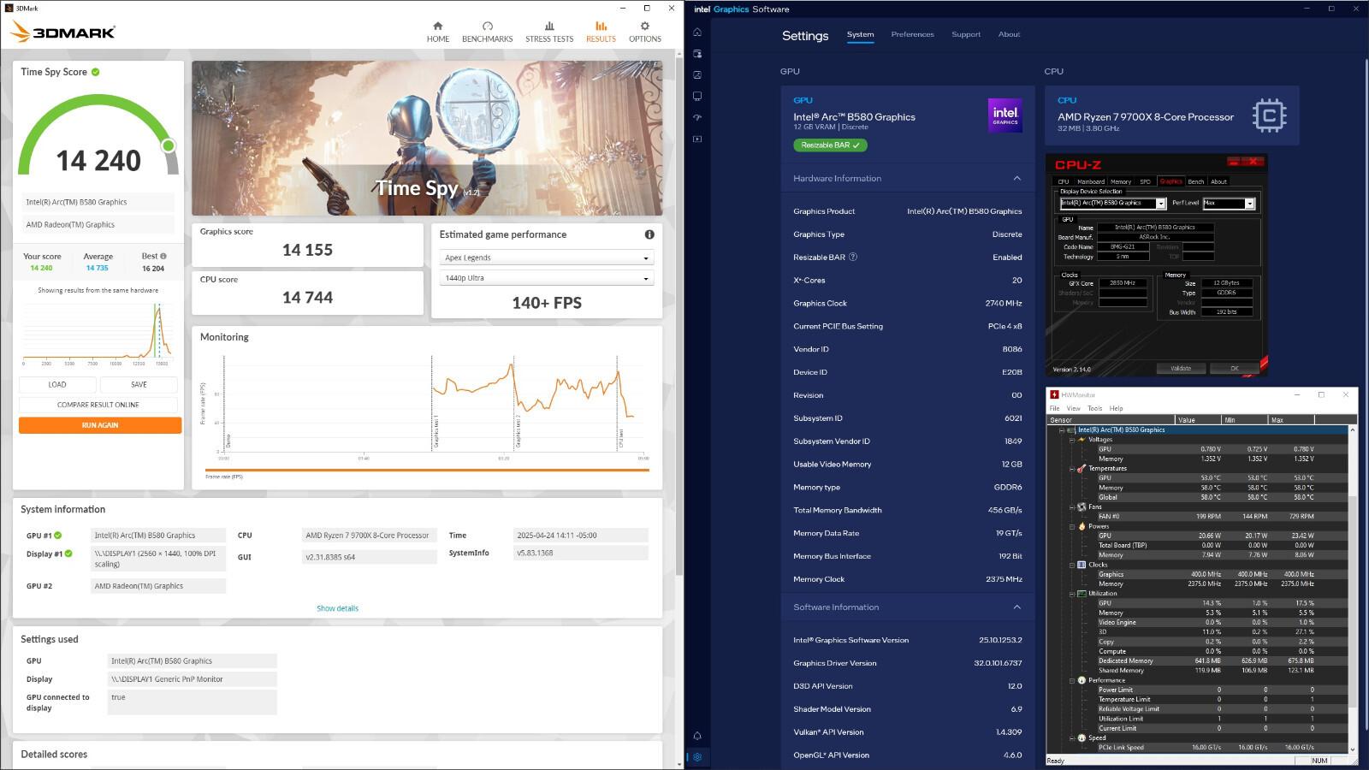The width and height of the screenshot is (1369, 770).
Task: Click the green check beside Display #1
Action: pos(68,554)
